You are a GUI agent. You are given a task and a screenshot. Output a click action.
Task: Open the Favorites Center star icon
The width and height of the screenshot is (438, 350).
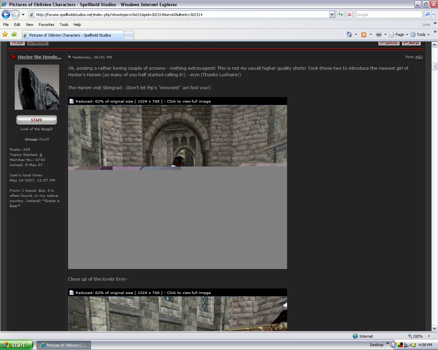pyautogui.click(x=5, y=34)
